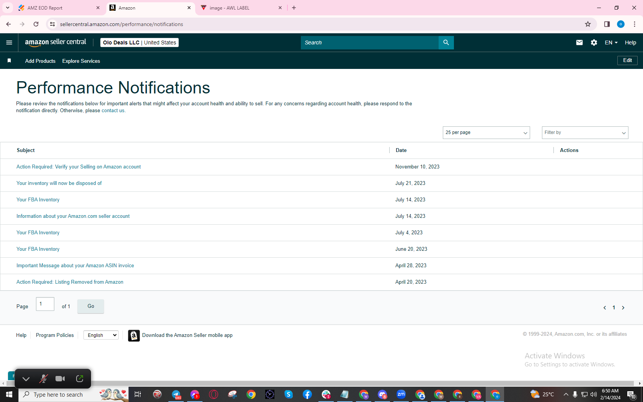Open the Chrome side panel icon
Screen dimensions: 643x402
(607, 24)
